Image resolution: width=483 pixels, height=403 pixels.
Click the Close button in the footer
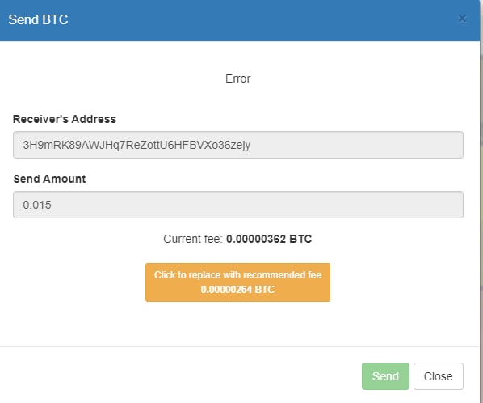click(x=438, y=376)
